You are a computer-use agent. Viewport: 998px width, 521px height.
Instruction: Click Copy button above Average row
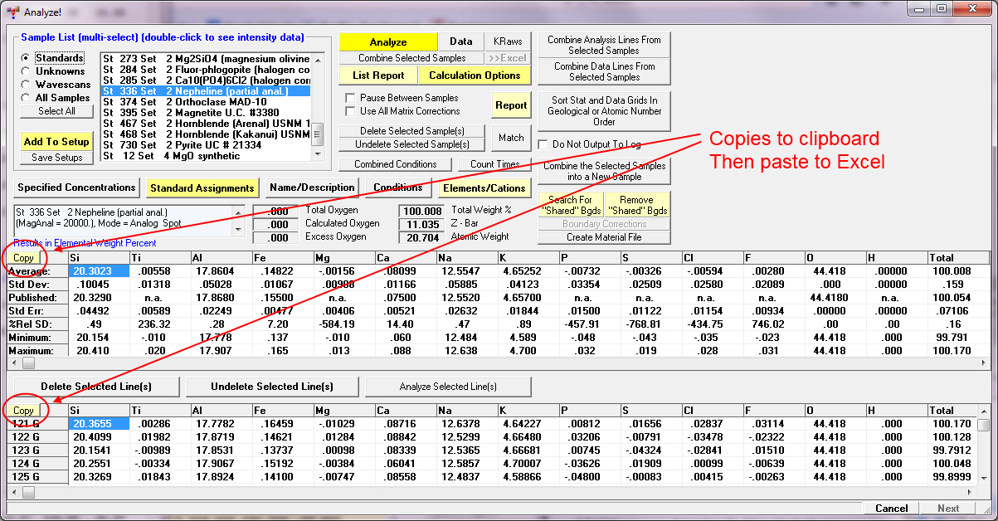point(23,258)
